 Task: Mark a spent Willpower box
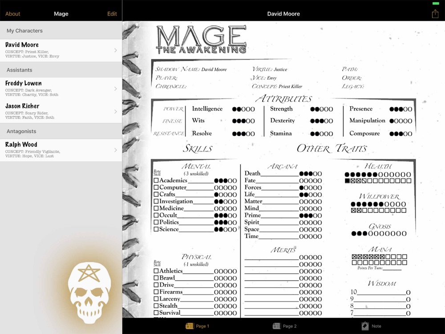[x=378, y=211]
